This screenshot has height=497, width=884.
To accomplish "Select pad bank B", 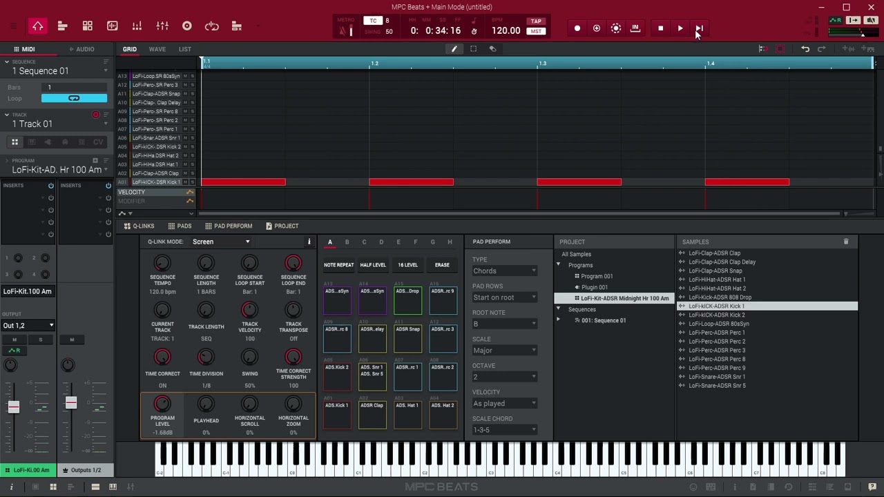I will (347, 242).
